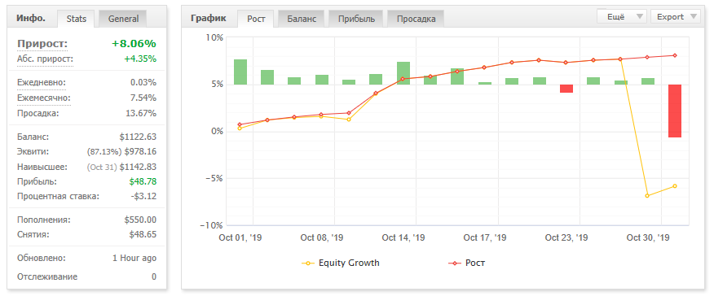Click the yellow legend marker icon
This screenshot has width=714, height=296.
tap(308, 263)
